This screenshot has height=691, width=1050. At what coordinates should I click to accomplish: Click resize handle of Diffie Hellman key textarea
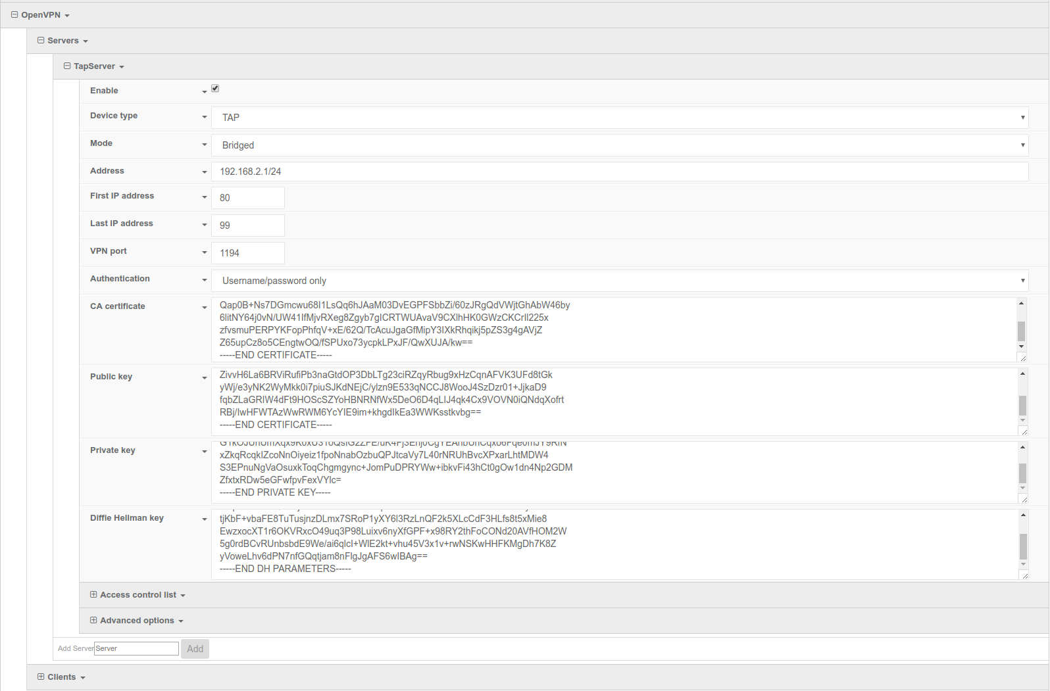(1024, 575)
